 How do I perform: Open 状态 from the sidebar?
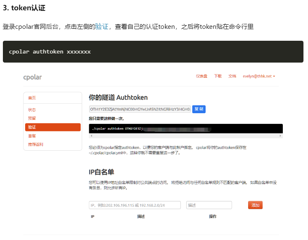32,110
